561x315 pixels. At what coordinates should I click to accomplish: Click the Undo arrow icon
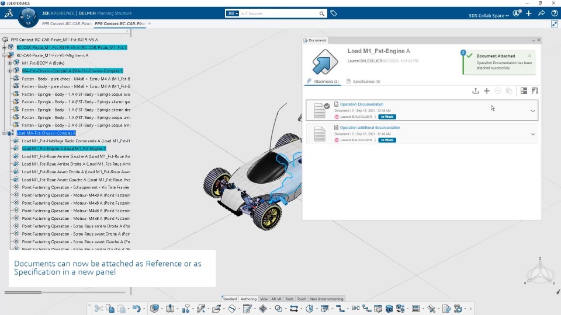pos(136,309)
